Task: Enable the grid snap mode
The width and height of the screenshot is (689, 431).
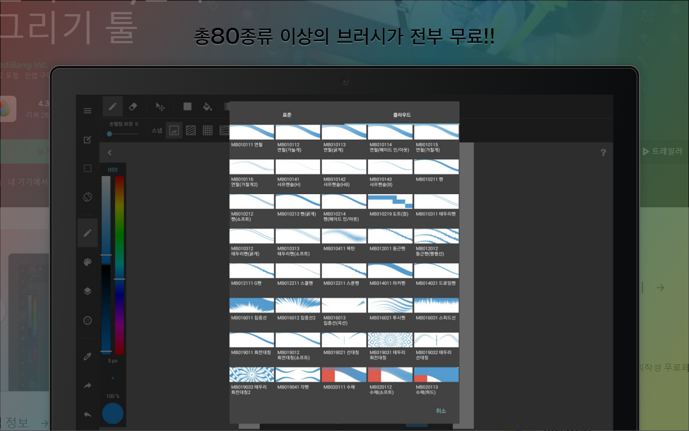Action: point(207,130)
